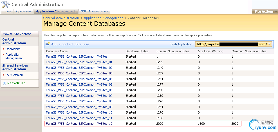Open database ending in MySites_06
The image size is (278, 132).
pos(79,90)
